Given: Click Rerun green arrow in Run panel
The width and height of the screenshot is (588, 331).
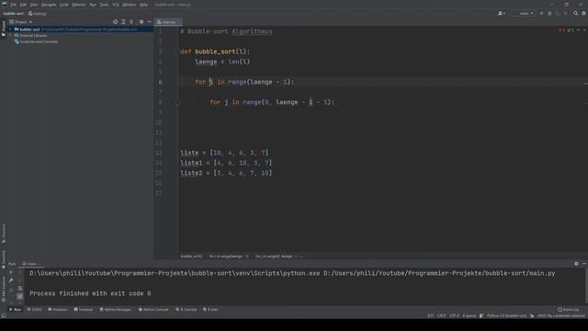Looking at the screenshot, I should [11, 272].
